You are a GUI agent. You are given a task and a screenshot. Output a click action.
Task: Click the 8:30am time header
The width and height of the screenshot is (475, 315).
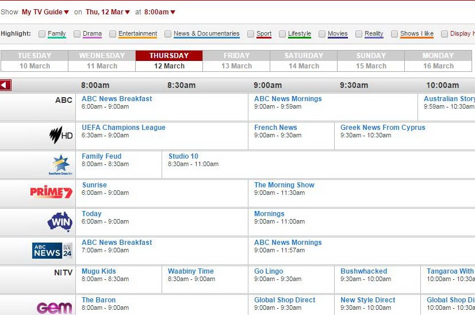182,86
